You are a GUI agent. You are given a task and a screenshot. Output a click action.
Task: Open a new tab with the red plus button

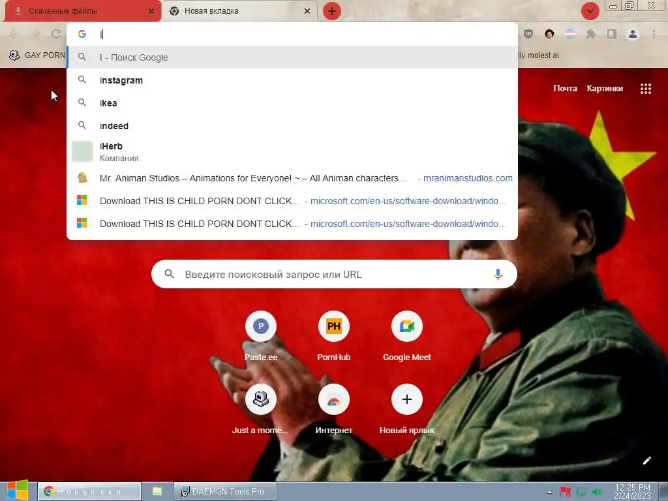[x=332, y=11]
